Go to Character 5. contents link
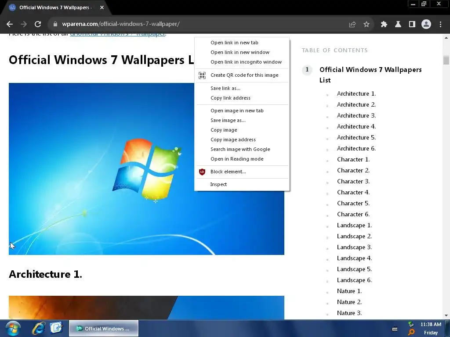 [x=353, y=203]
